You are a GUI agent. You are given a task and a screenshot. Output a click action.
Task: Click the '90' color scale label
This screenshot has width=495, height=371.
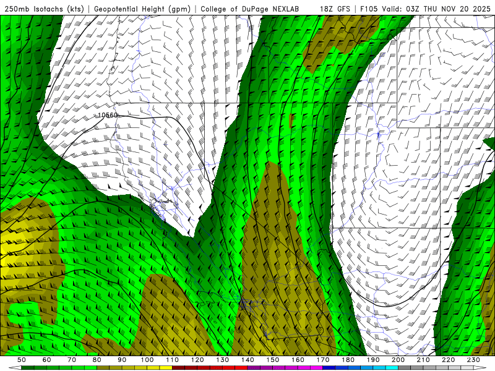122,360
